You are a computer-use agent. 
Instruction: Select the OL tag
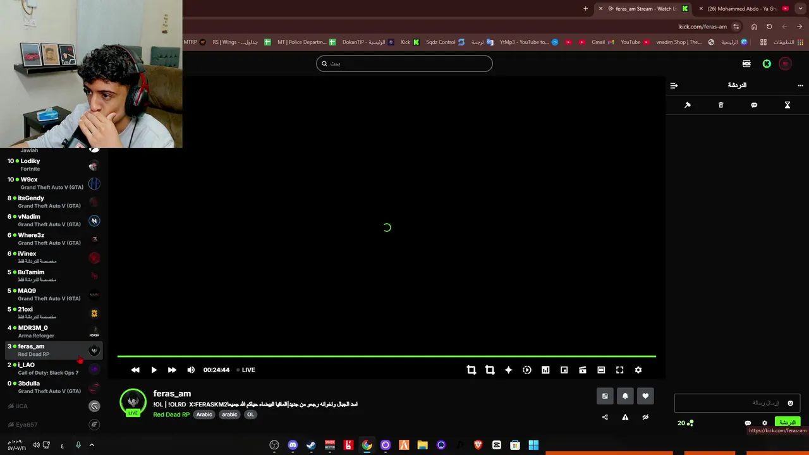[250, 415]
